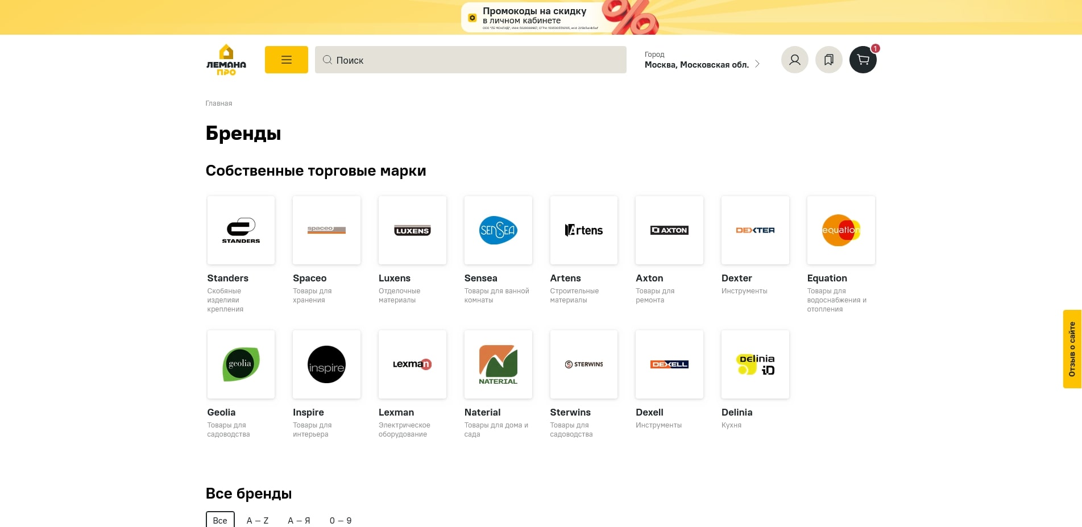
Task: Click the magnifier search icon
Action: pyautogui.click(x=327, y=60)
